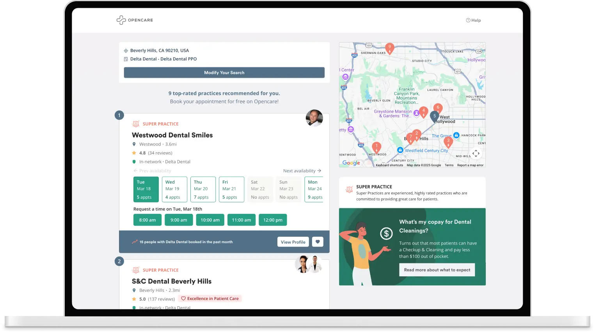The width and height of the screenshot is (595, 332).
Task: Open map Keyboard shortcuts
Action: (389, 165)
